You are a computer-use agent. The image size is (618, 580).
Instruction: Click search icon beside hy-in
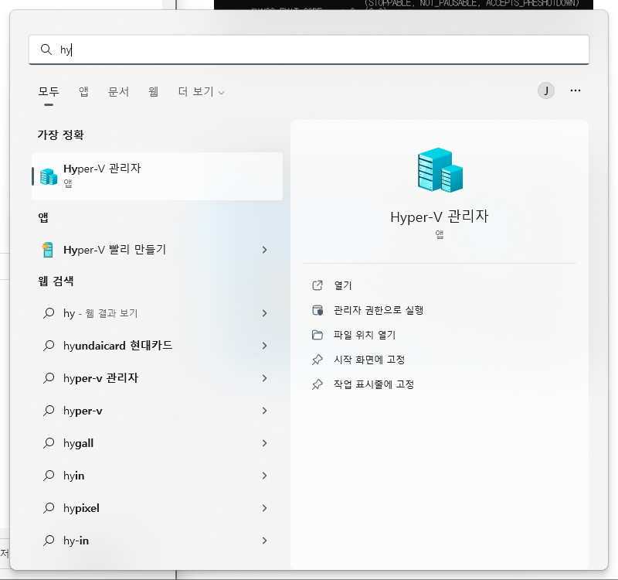coord(49,541)
